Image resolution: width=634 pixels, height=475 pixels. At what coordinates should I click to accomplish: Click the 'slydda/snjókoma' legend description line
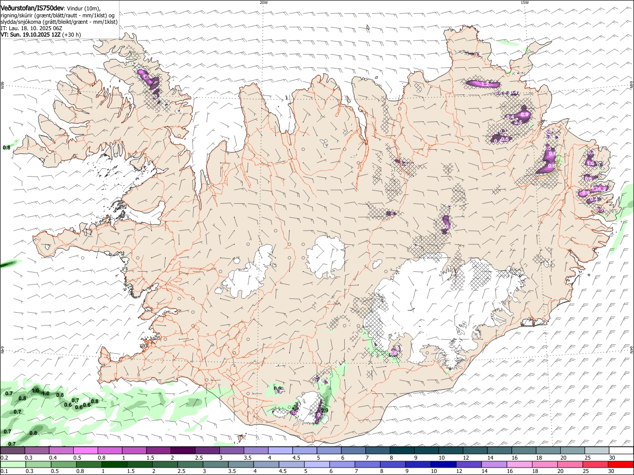point(59,22)
